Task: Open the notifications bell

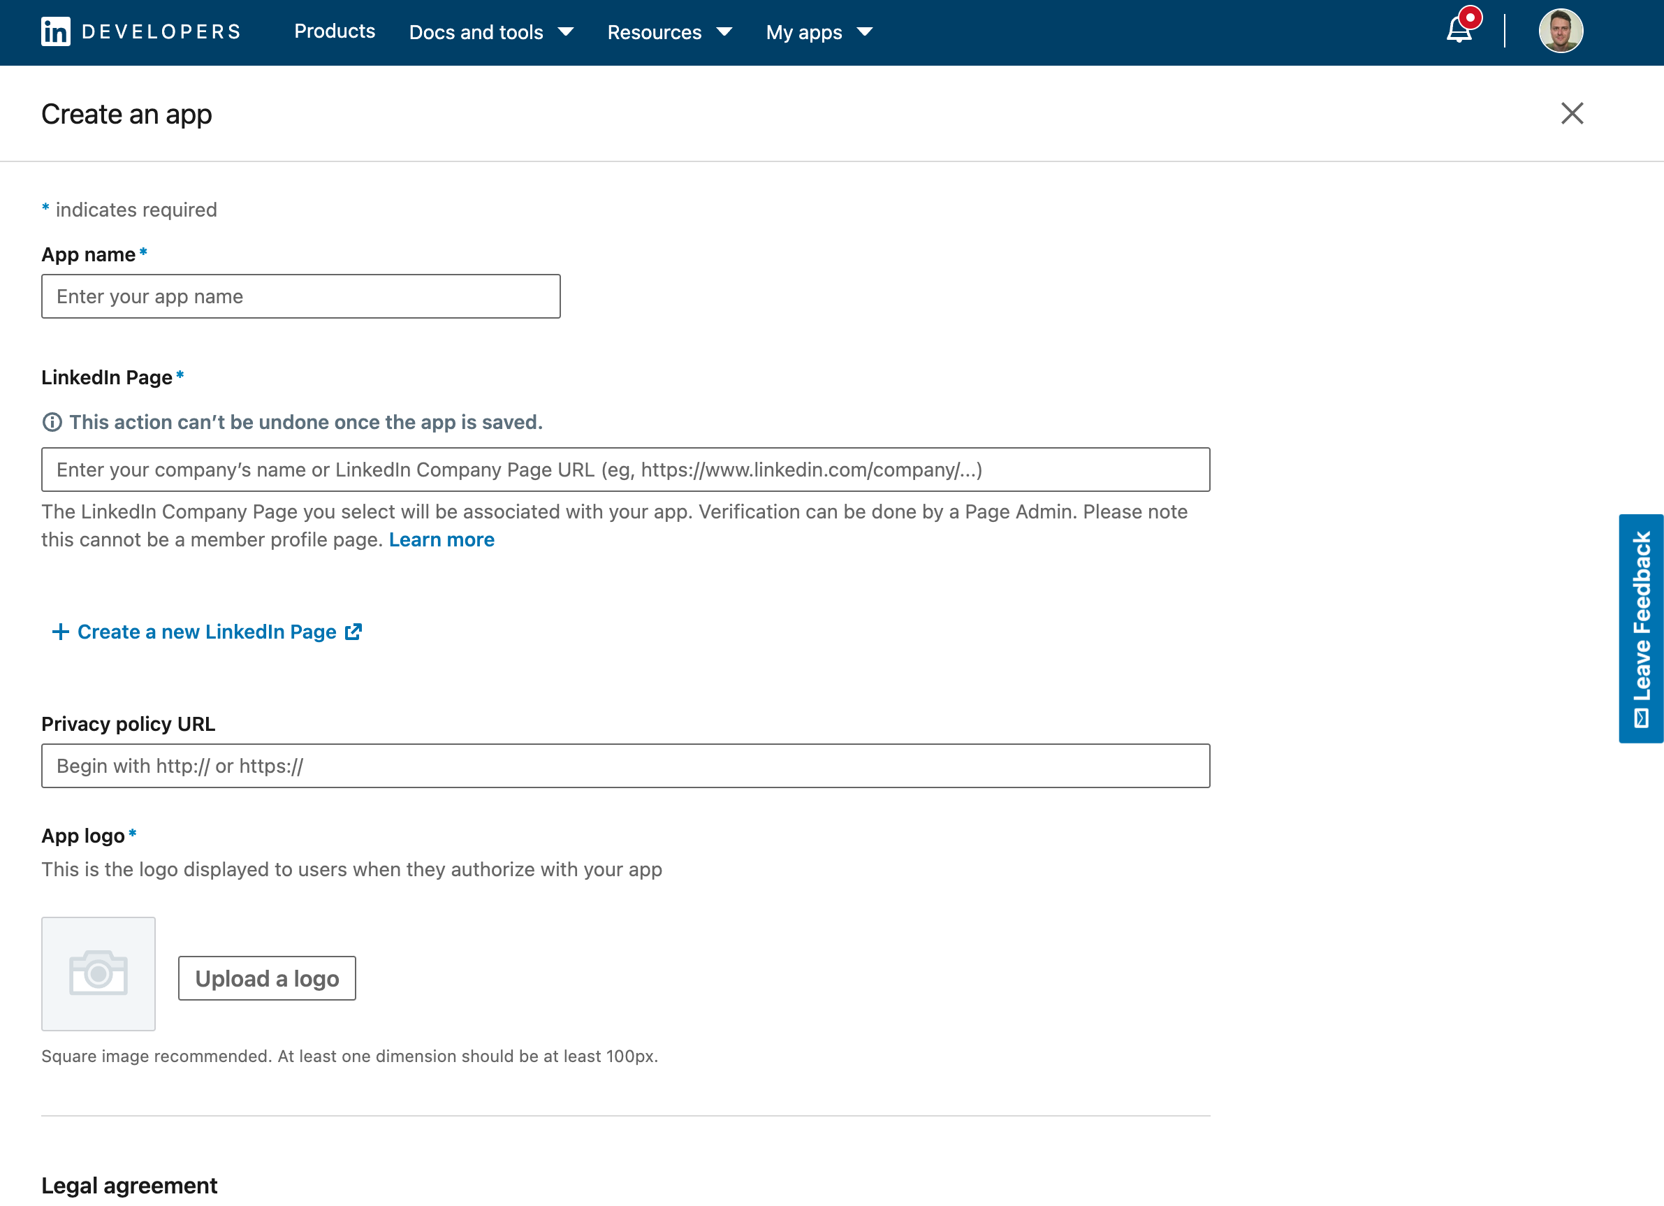Action: pos(1459,29)
